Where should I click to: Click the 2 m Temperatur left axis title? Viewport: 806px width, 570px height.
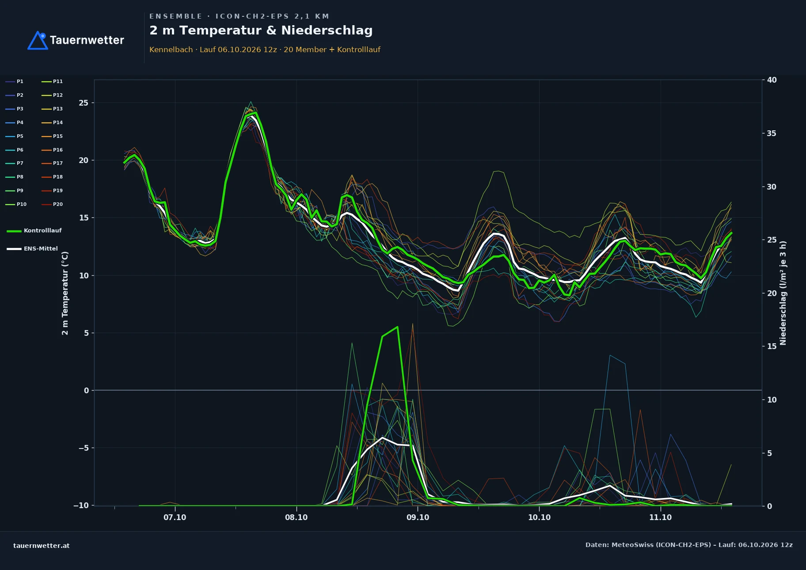[65, 293]
